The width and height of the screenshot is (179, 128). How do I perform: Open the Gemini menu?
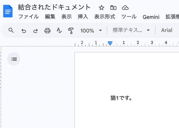[151, 17]
